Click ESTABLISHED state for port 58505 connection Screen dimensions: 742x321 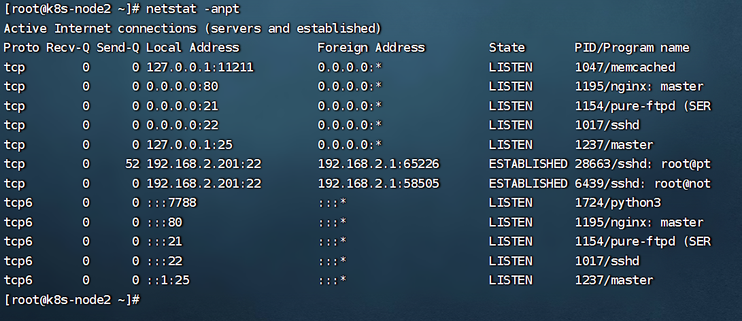click(x=528, y=184)
